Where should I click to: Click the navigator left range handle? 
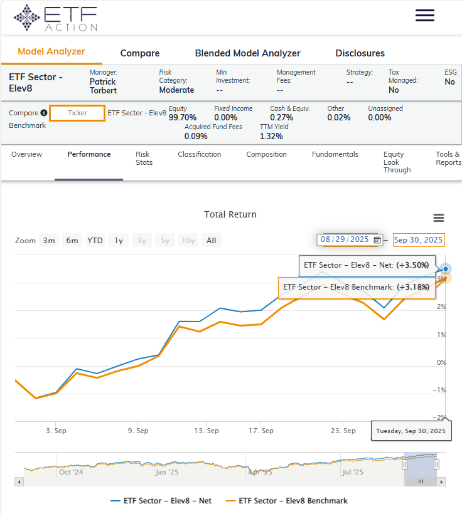[404, 464]
